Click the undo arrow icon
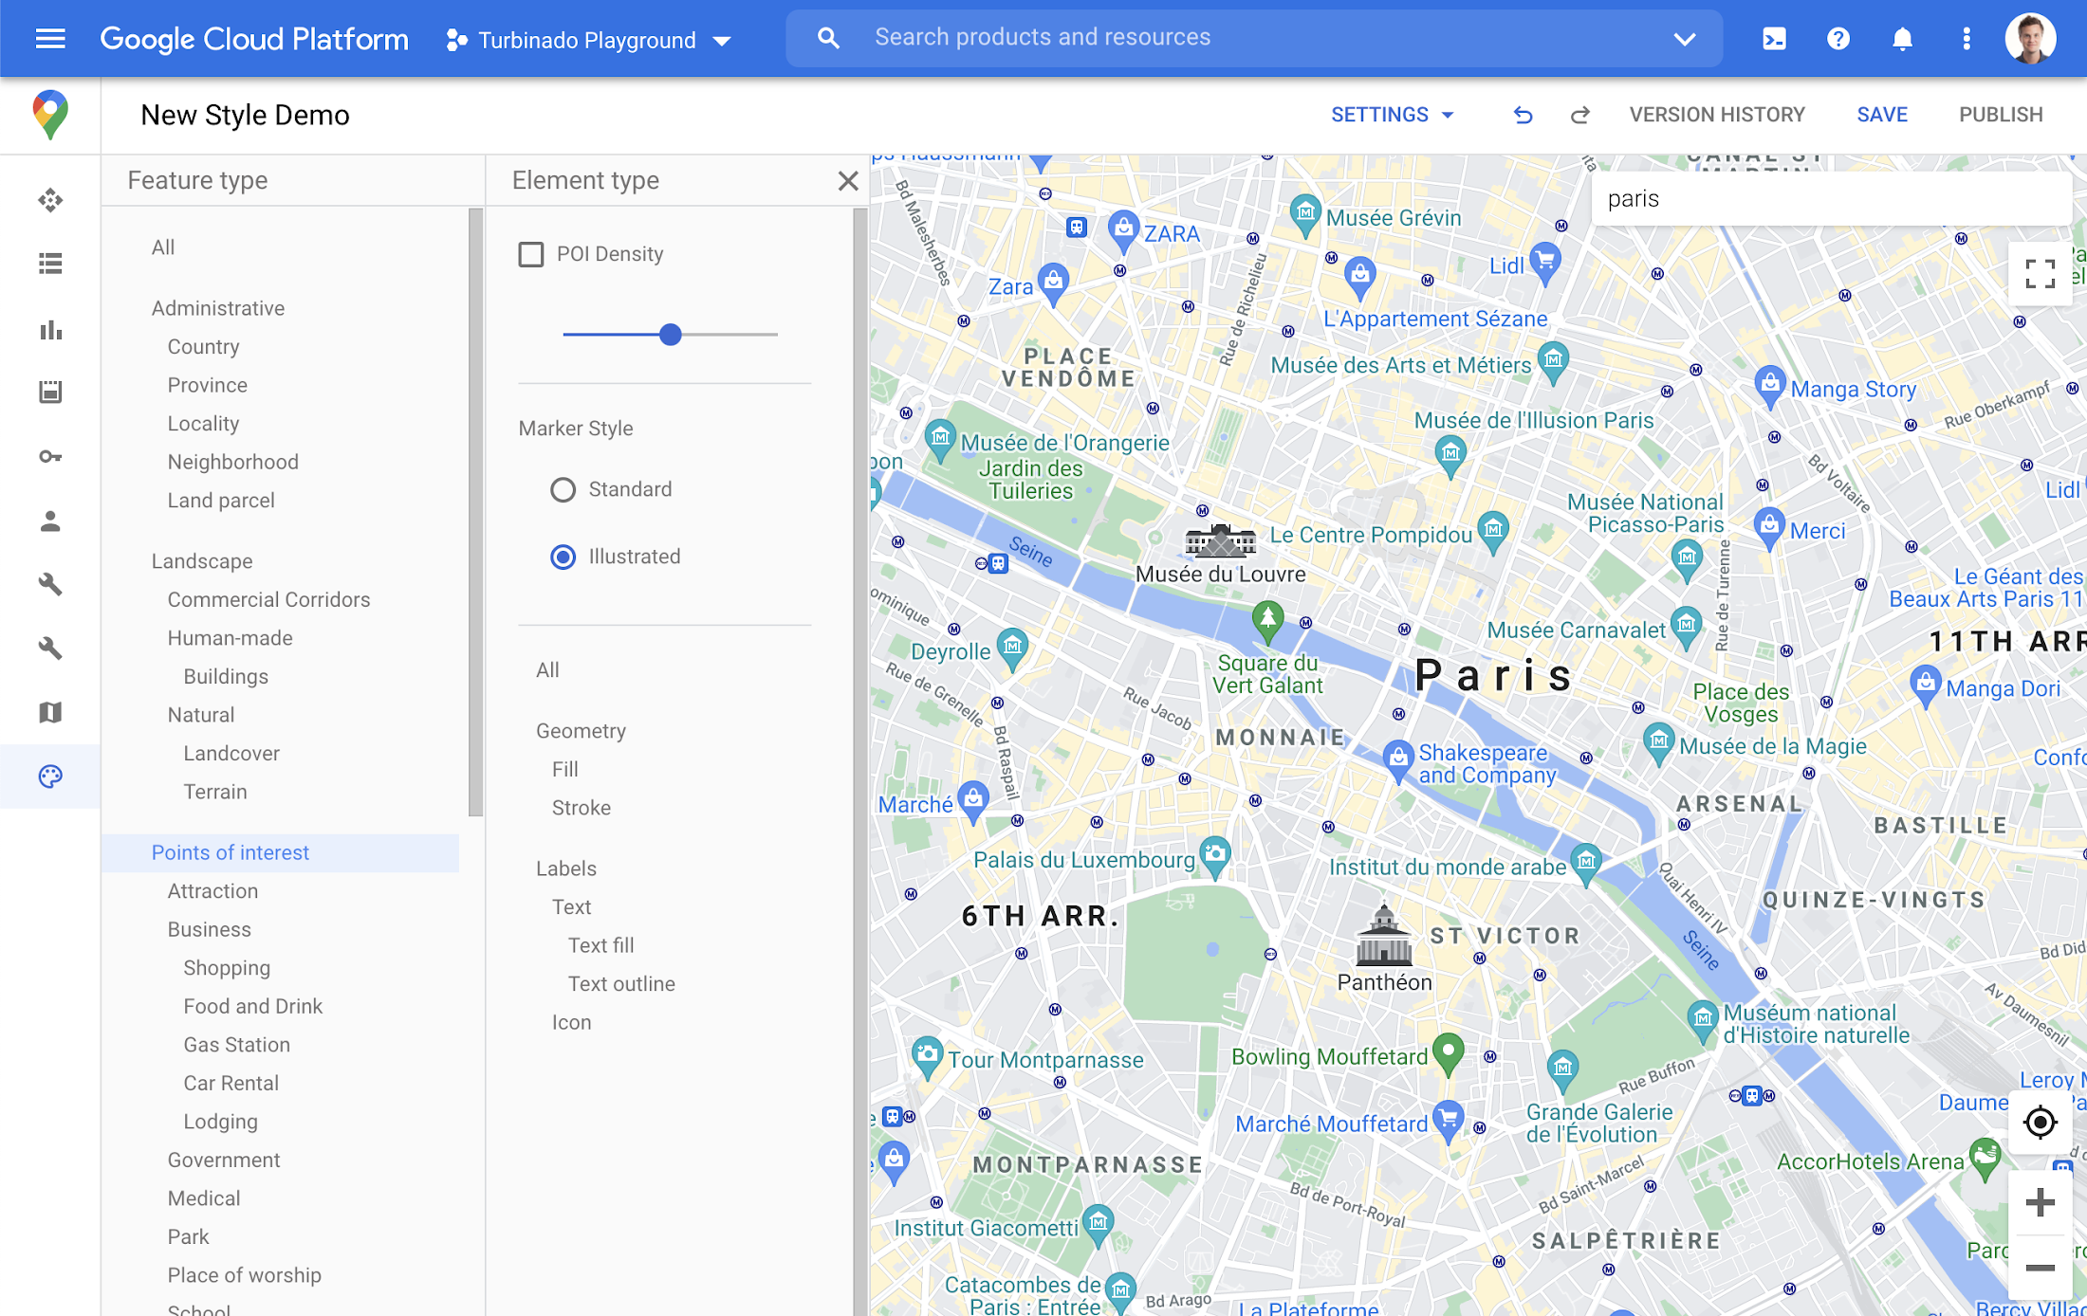This screenshot has height=1316, width=2087. 1522,116
